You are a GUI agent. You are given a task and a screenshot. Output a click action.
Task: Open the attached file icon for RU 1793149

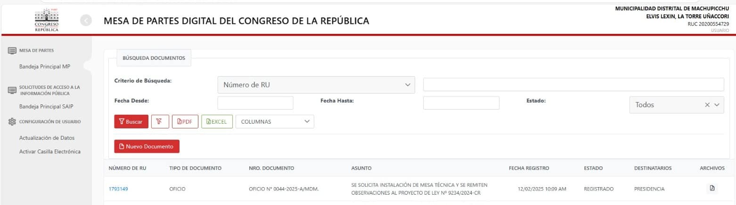click(x=712, y=189)
